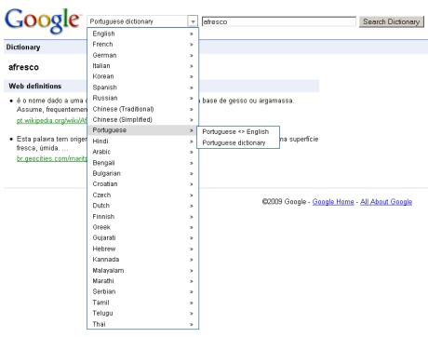This screenshot has width=428, height=337.
Task: Choose Telugu language entry
Action: tap(142, 313)
